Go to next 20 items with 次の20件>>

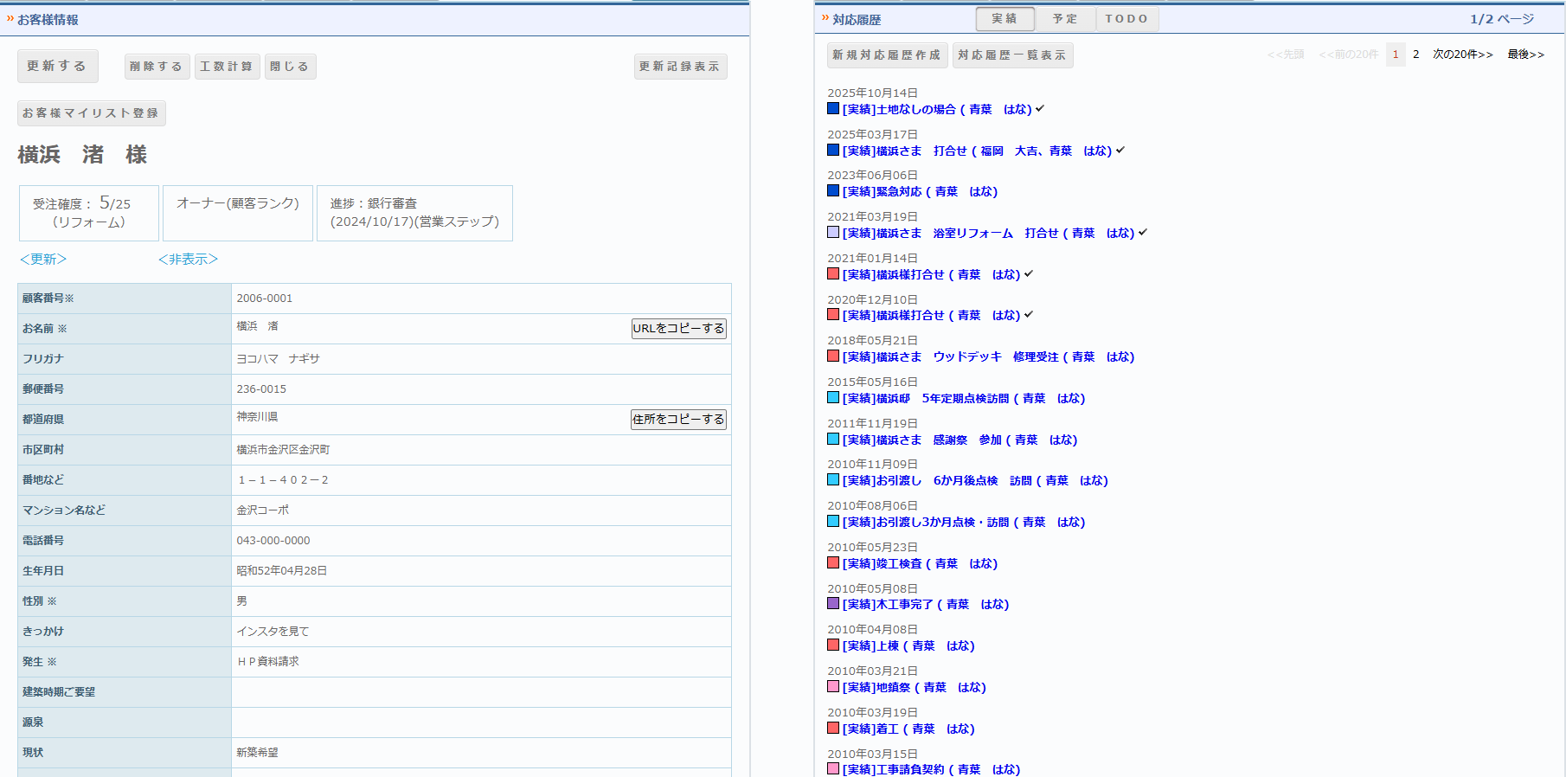[1462, 55]
